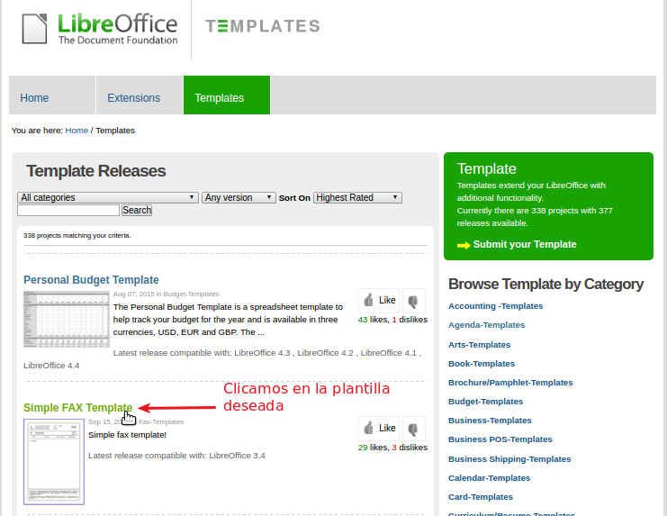Click Personal Budget Template spreadsheet thumbnail

coord(67,319)
